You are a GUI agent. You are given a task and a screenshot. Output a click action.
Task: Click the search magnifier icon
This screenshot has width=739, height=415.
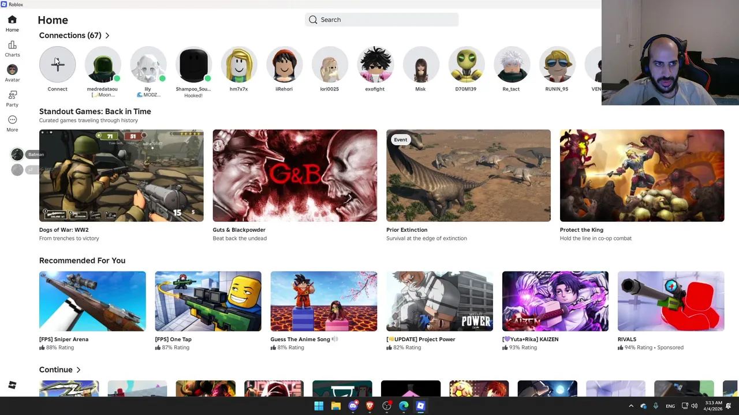coord(313,20)
